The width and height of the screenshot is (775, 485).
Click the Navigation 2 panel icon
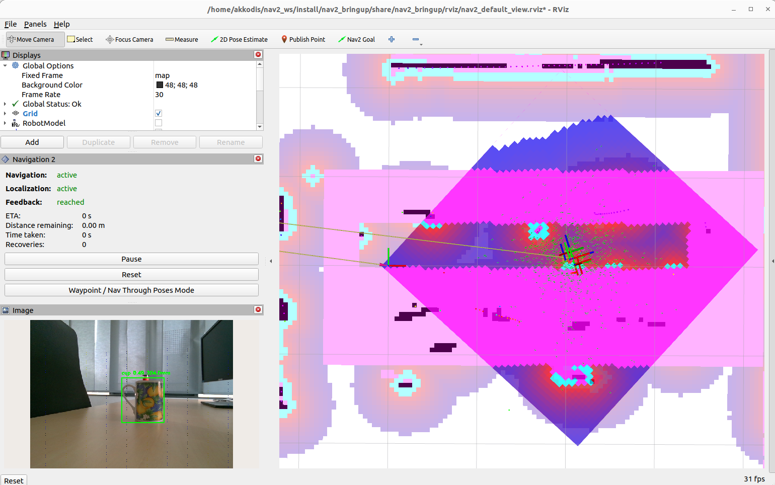click(6, 159)
